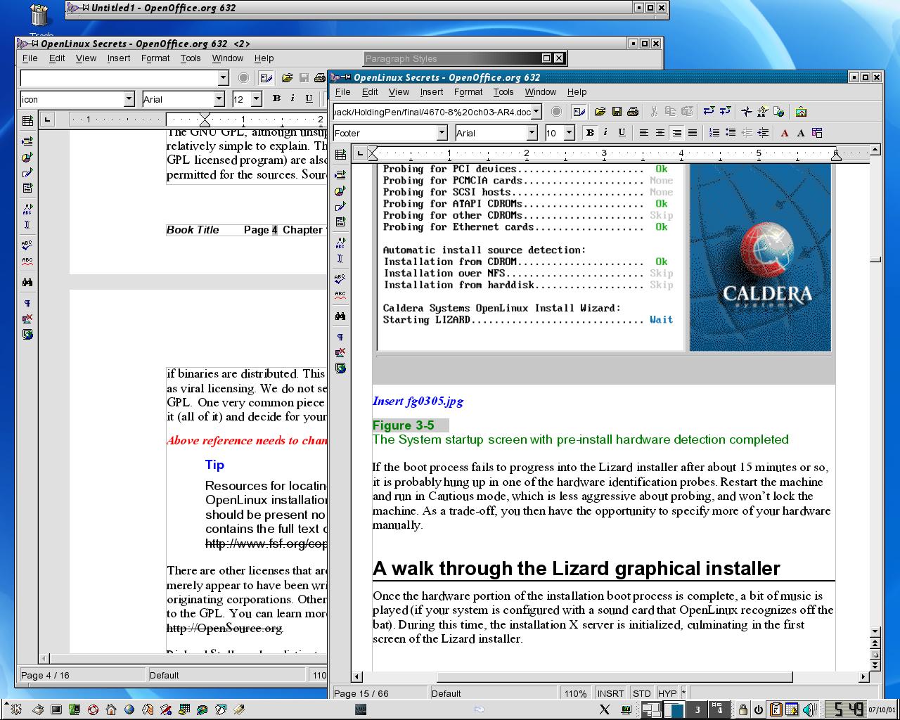Viewport: 900px width, 720px height.
Task: Expand the Footer paragraph style dropdown
Action: (442, 133)
